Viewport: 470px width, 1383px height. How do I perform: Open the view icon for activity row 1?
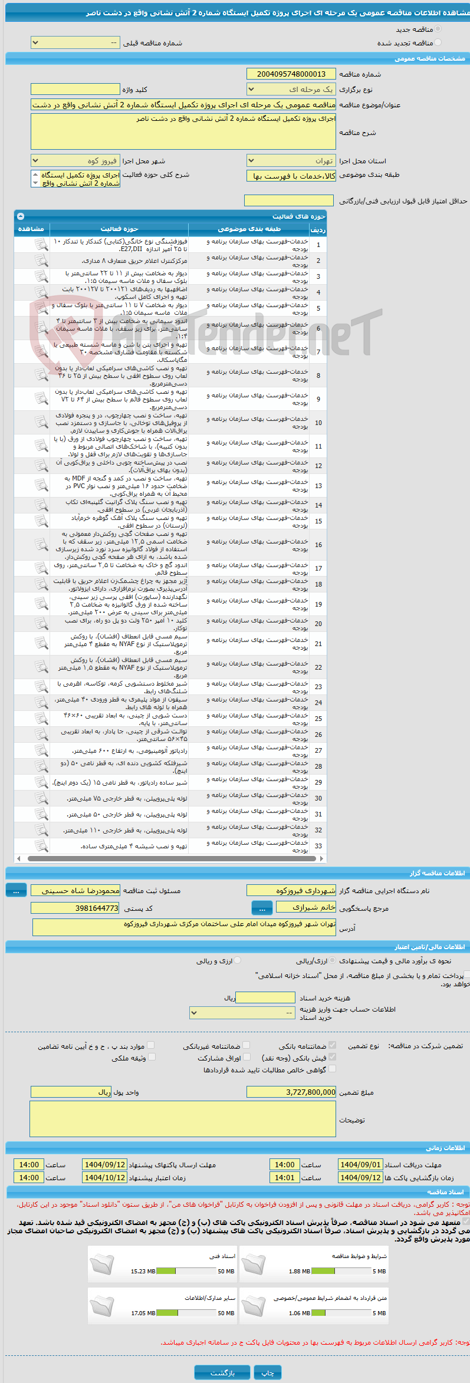pyautogui.click(x=41, y=245)
